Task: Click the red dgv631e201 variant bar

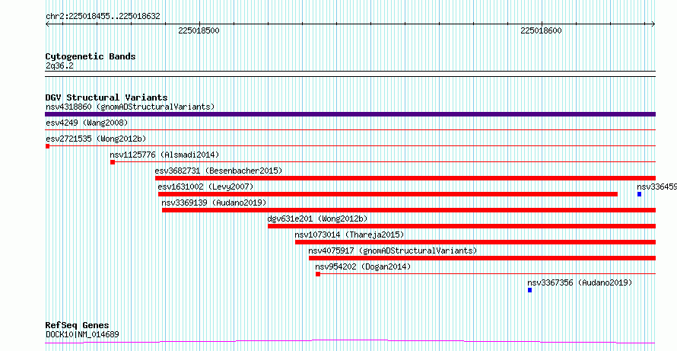Action: click(x=462, y=226)
